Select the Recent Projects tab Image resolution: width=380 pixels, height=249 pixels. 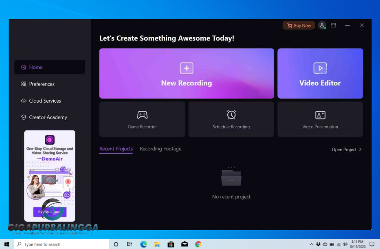pyautogui.click(x=116, y=149)
